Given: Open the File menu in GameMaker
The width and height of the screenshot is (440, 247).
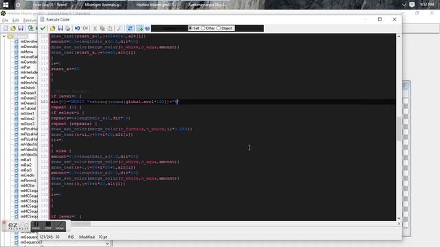Looking at the screenshot, I should click(5, 20).
